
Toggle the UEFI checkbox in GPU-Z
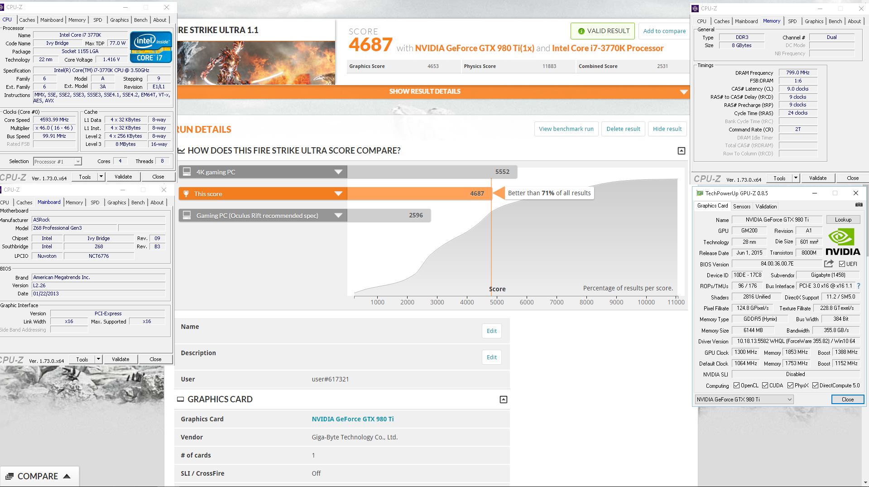pyautogui.click(x=842, y=264)
